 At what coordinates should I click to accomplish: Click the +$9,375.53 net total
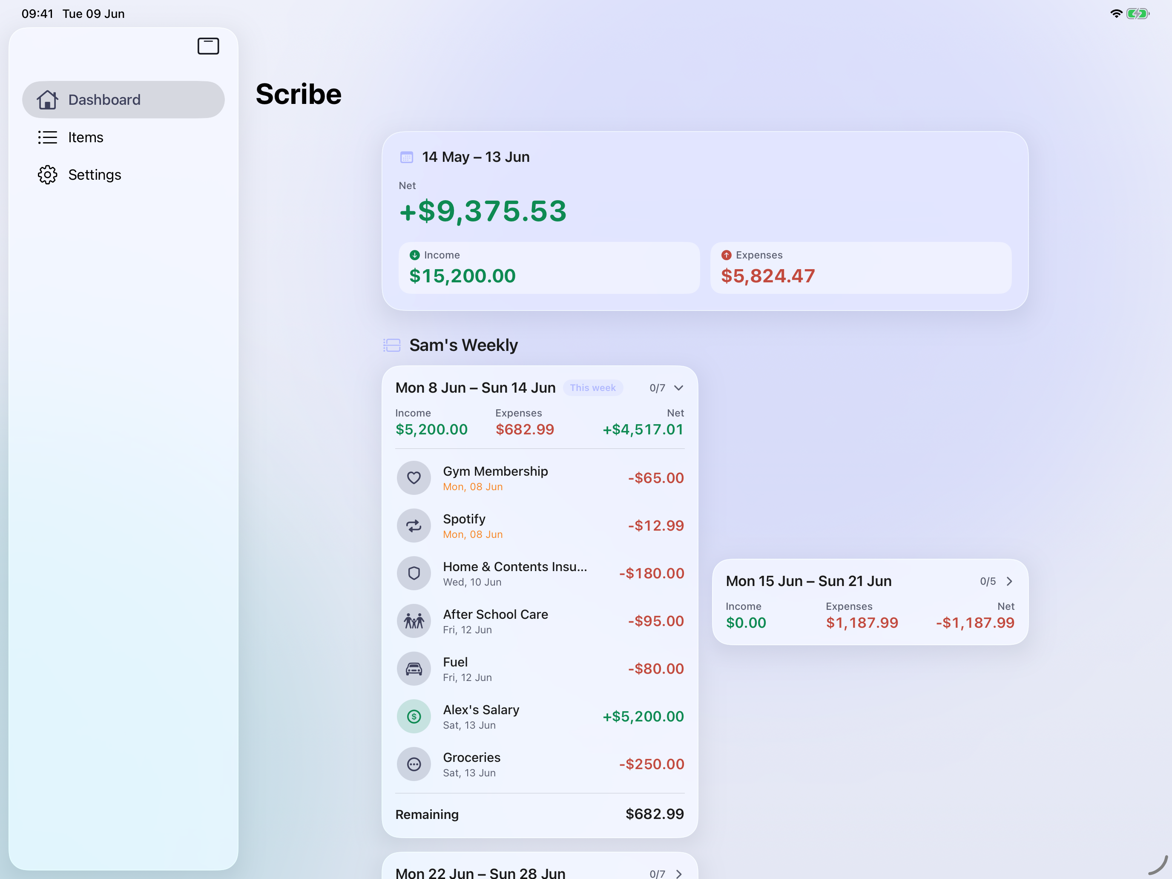point(483,211)
